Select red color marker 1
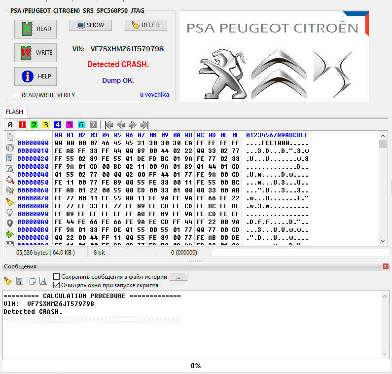The height and width of the screenshot is (374, 392). 22,124
